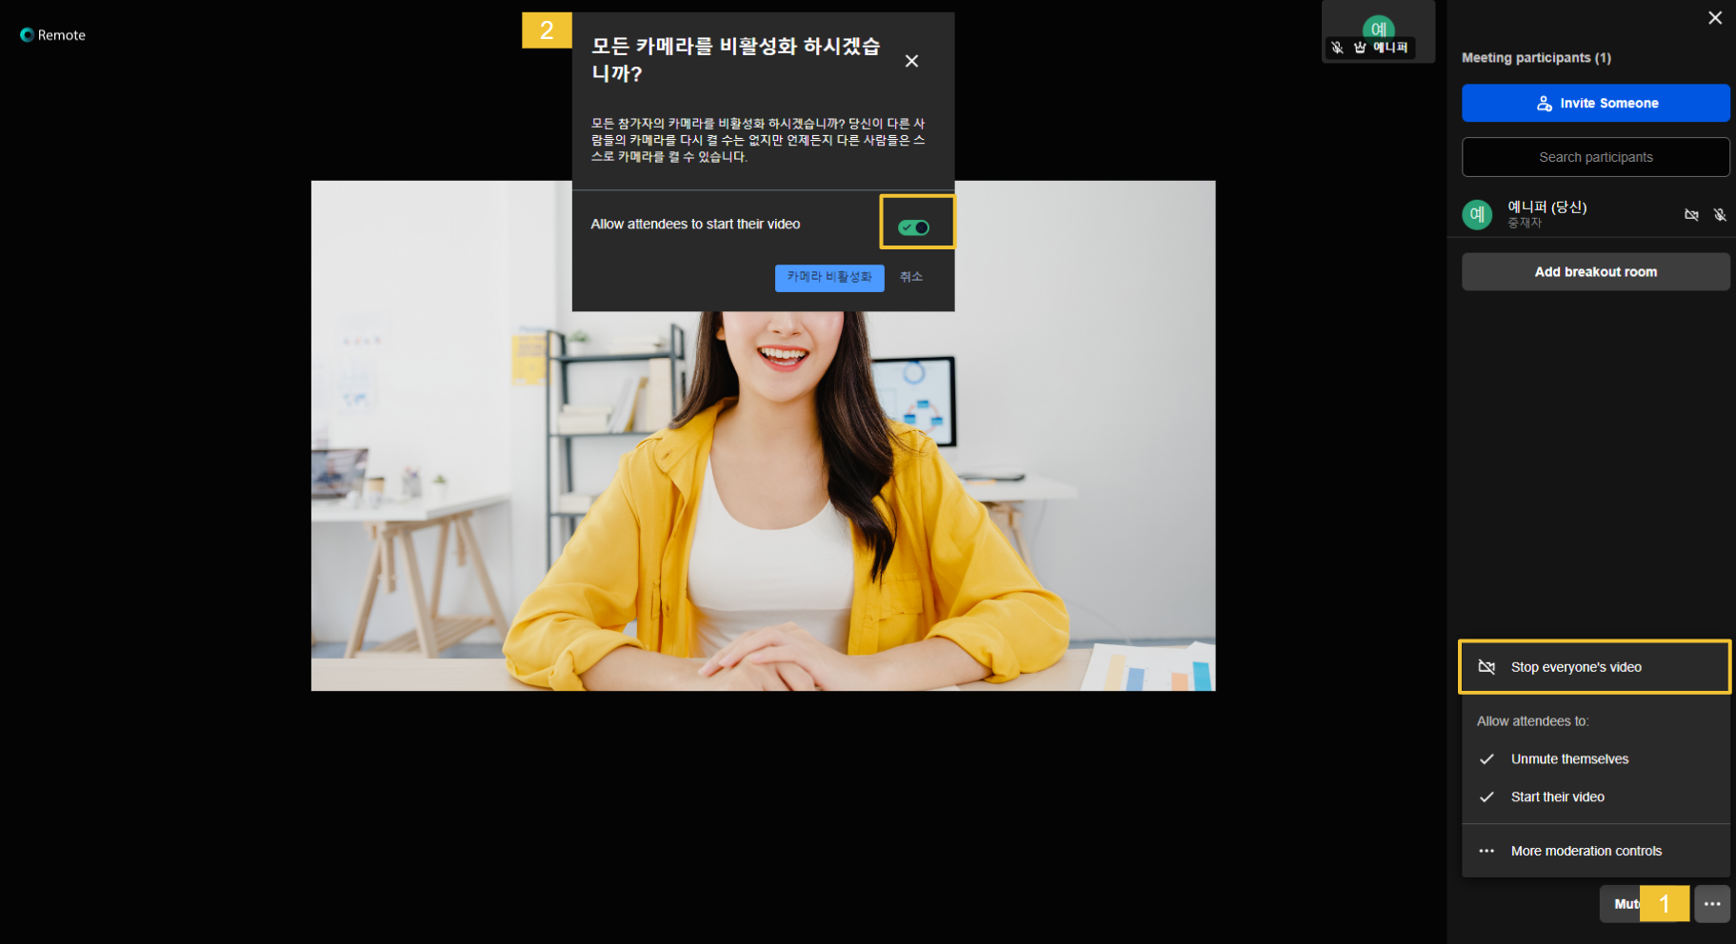
Task: Click the muted microphone icon next to 예니퍼
Action: pyautogui.click(x=1719, y=215)
